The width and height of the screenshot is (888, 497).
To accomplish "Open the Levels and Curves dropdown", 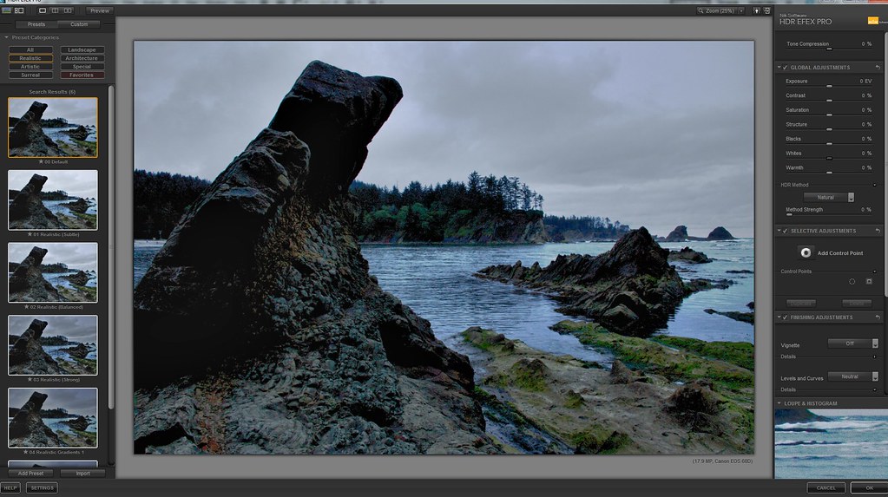I will pos(853,376).
